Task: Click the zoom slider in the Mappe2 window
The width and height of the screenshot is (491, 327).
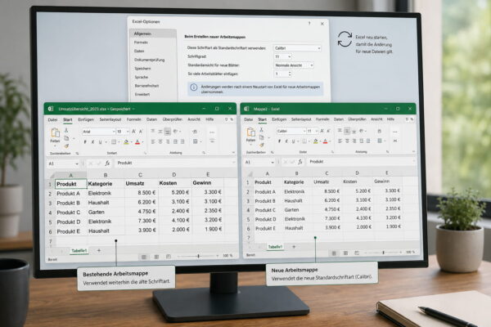Action: [383, 253]
